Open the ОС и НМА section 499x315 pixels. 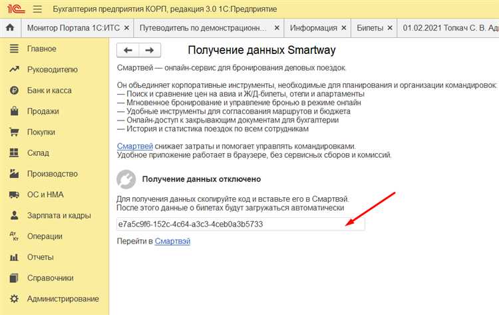coord(45,194)
